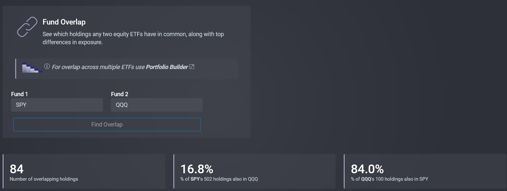Image resolution: width=507 pixels, height=191 pixels.
Task: Click the Fund 1 label
Action: [19, 94]
